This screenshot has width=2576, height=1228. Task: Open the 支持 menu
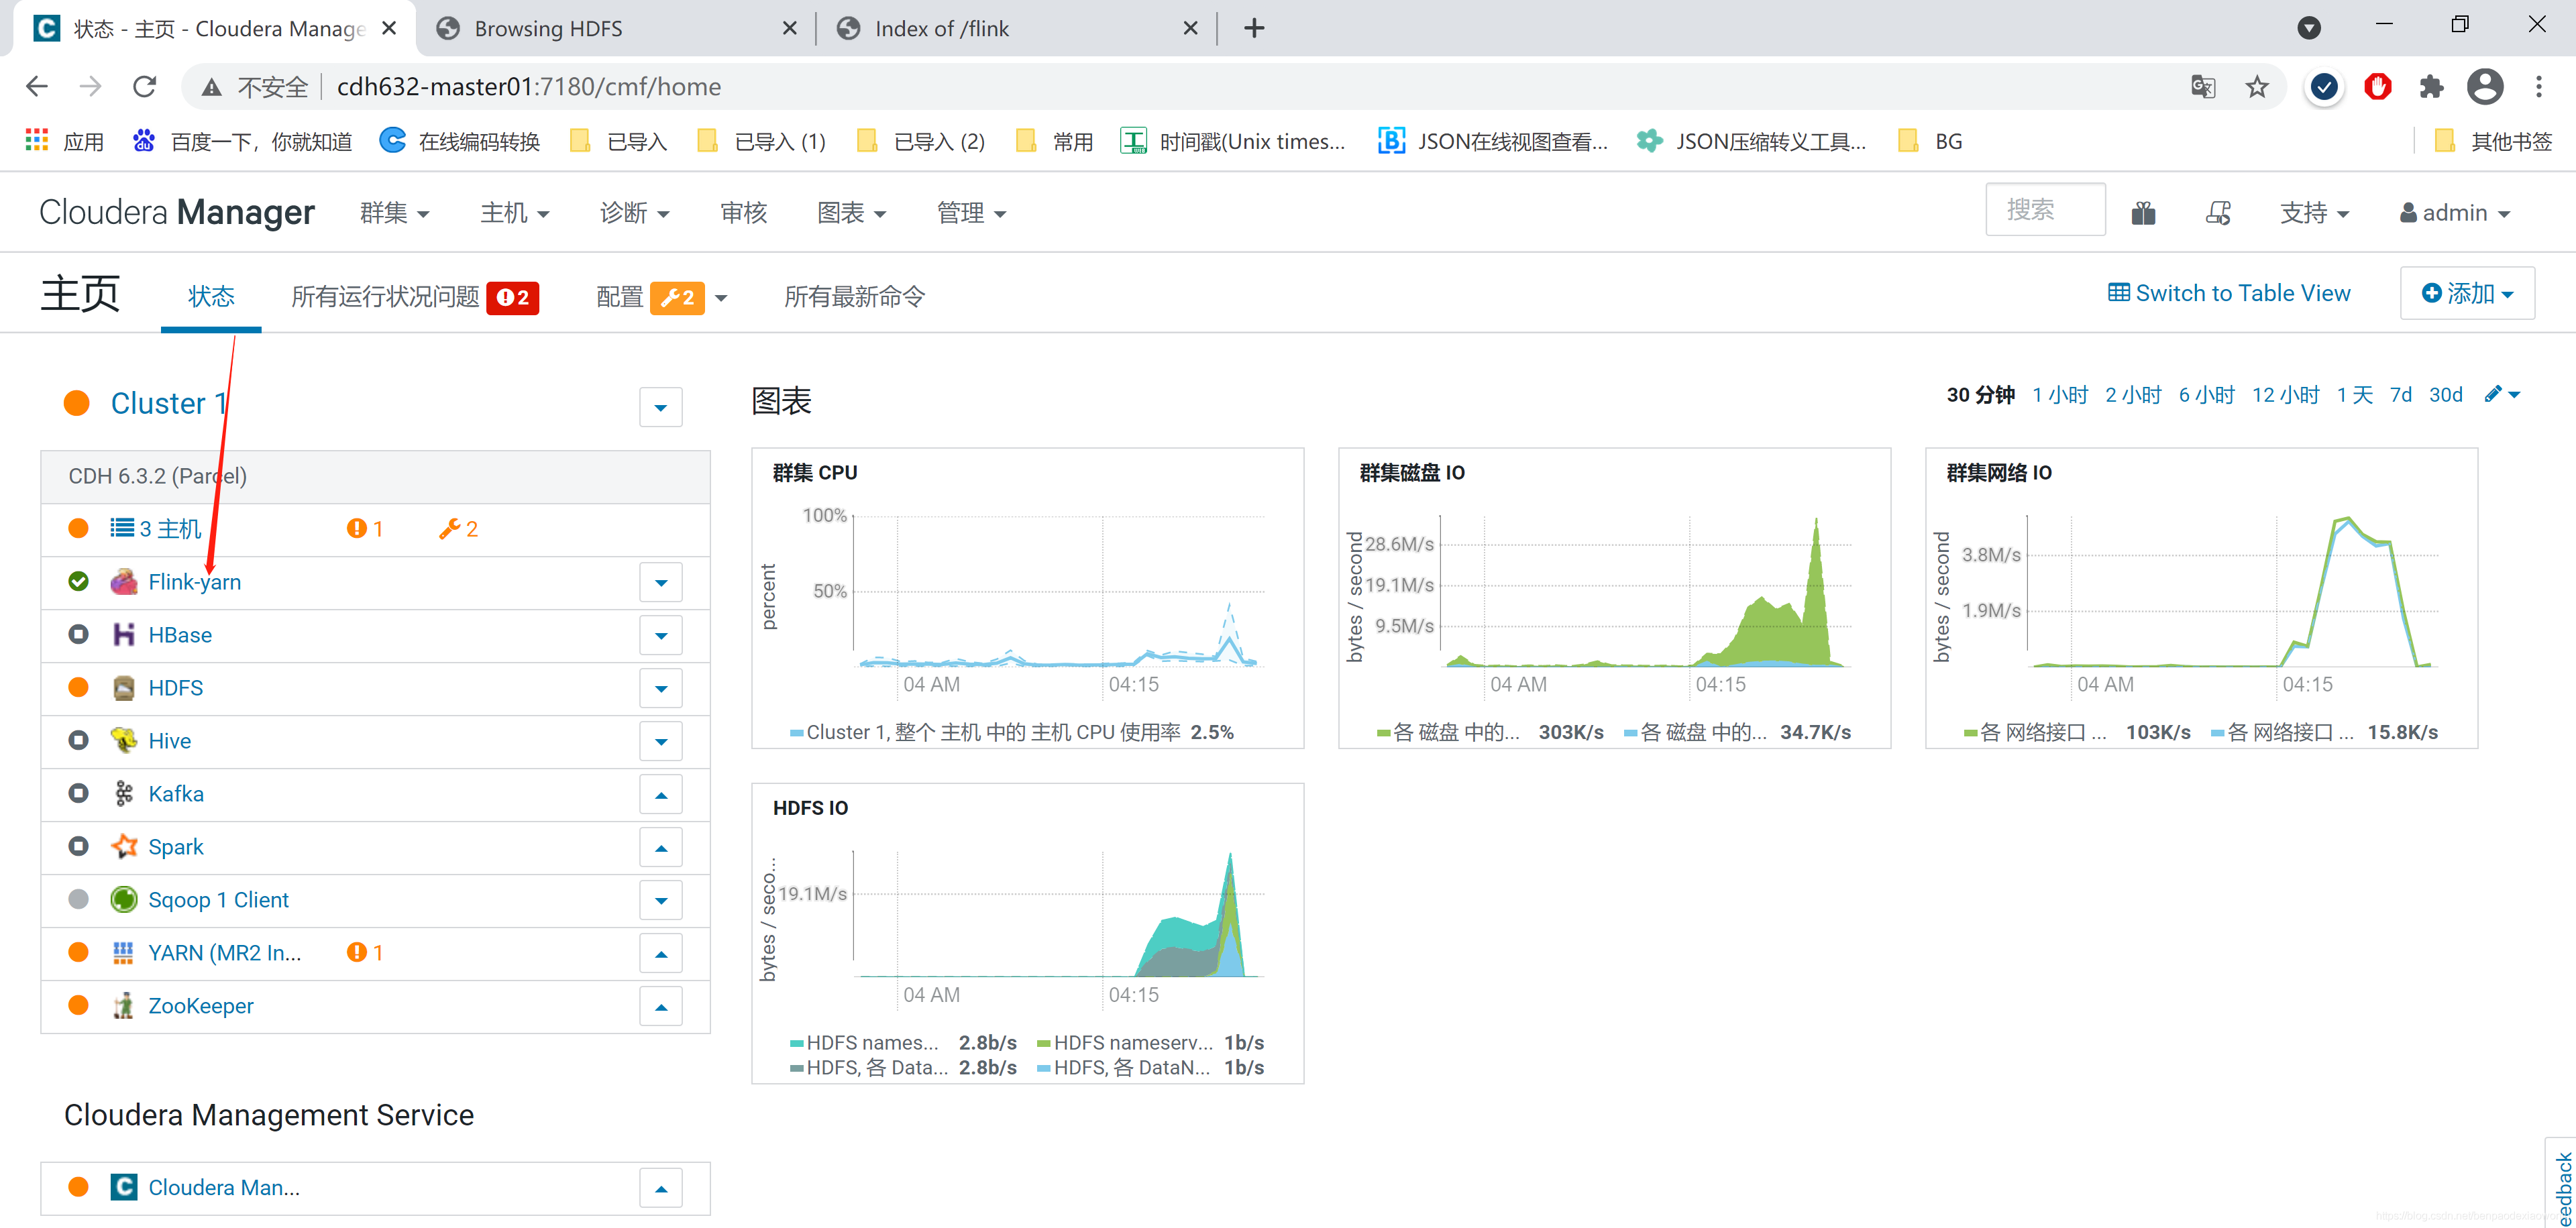coord(2314,213)
